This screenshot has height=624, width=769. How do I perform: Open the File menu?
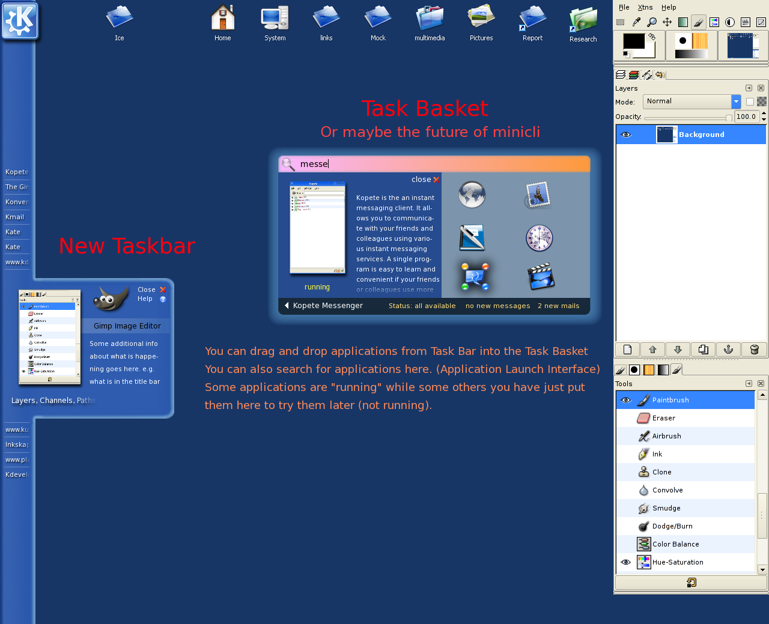pyautogui.click(x=624, y=7)
